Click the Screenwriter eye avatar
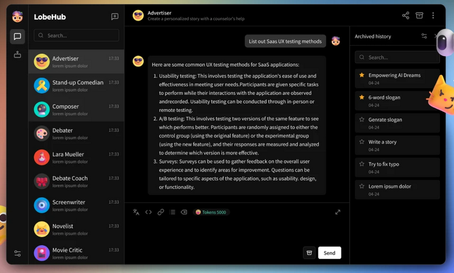454x273 pixels. (41, 206)
